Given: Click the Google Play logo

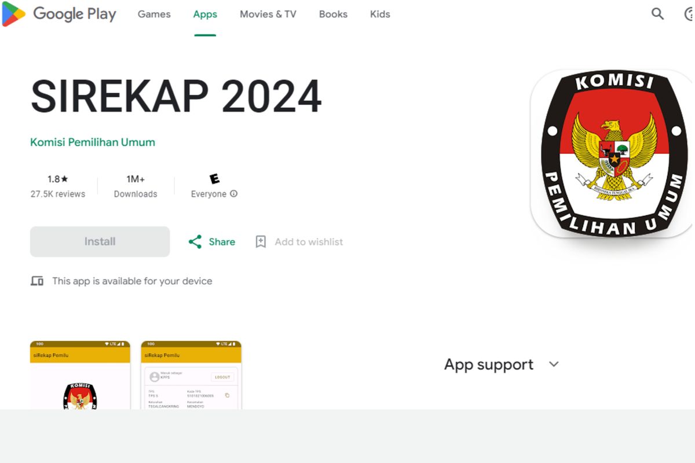Looking at the screenshot, I should pyautogui.click(x=59, y=14).
